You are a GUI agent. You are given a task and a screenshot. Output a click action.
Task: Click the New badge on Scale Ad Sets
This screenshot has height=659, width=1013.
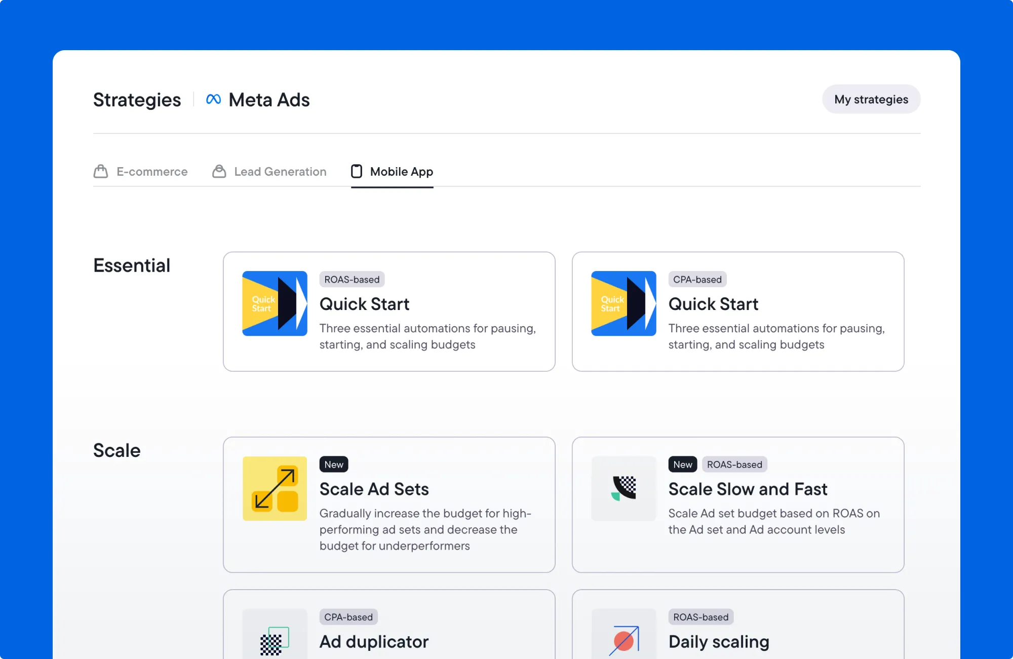pyautogui.click(x=334, y=464)
